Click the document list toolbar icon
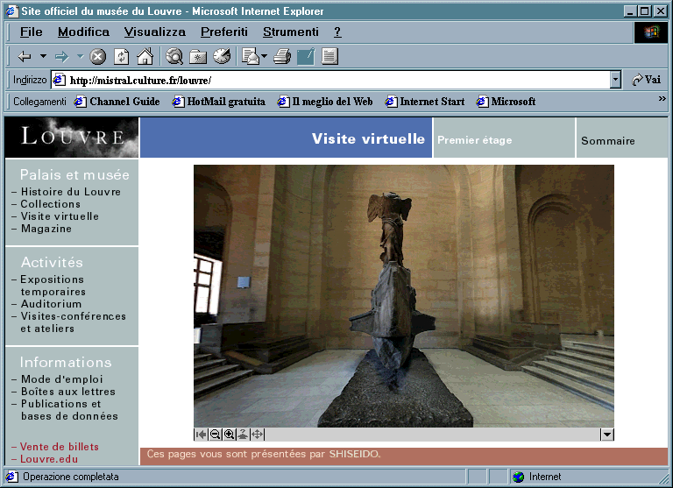This screenshot has width=673, height=488. [x=329, y=56]
